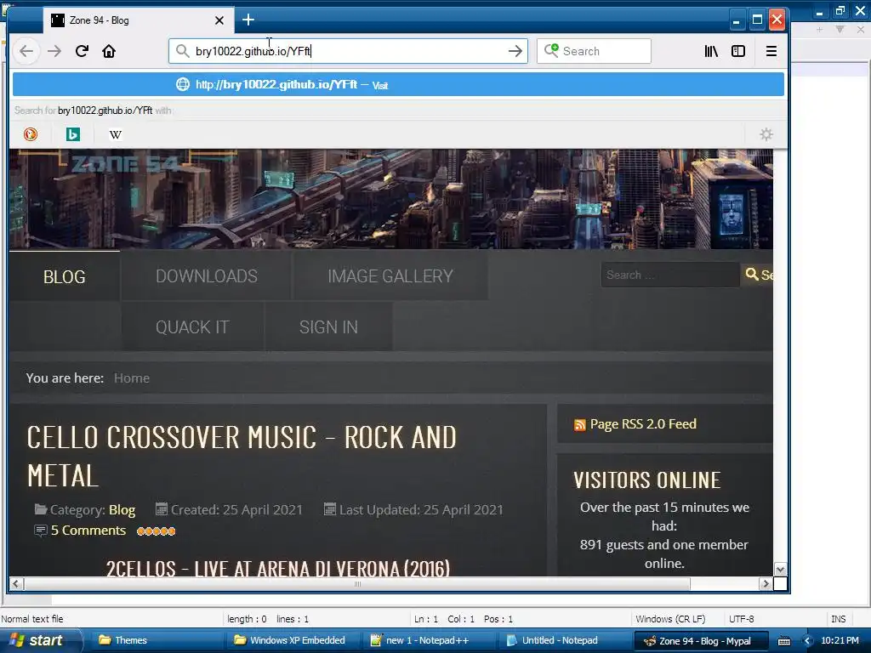Viewport: 871px width, 653px height.
Task: Click the horizontal scrollbar thumb
Action: 356,583
